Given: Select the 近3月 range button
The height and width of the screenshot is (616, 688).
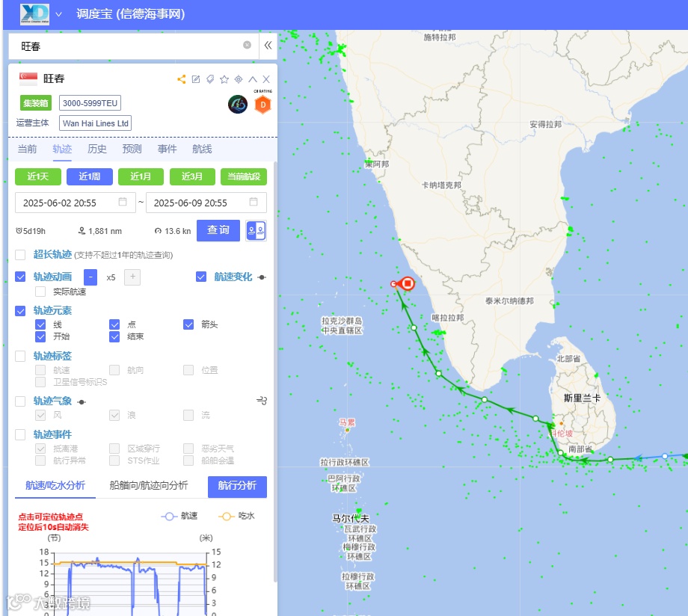Looking at the screenshot, I should [192, 177].
